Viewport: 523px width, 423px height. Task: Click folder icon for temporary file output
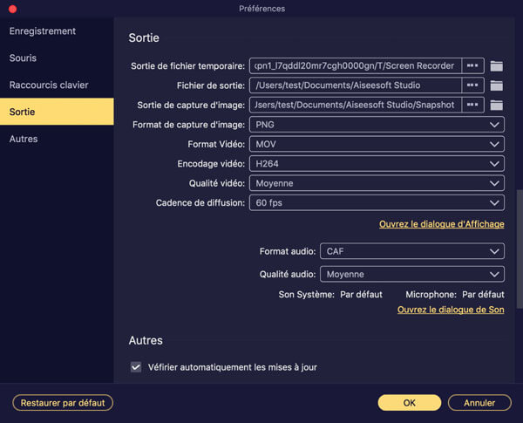(497, 65)
